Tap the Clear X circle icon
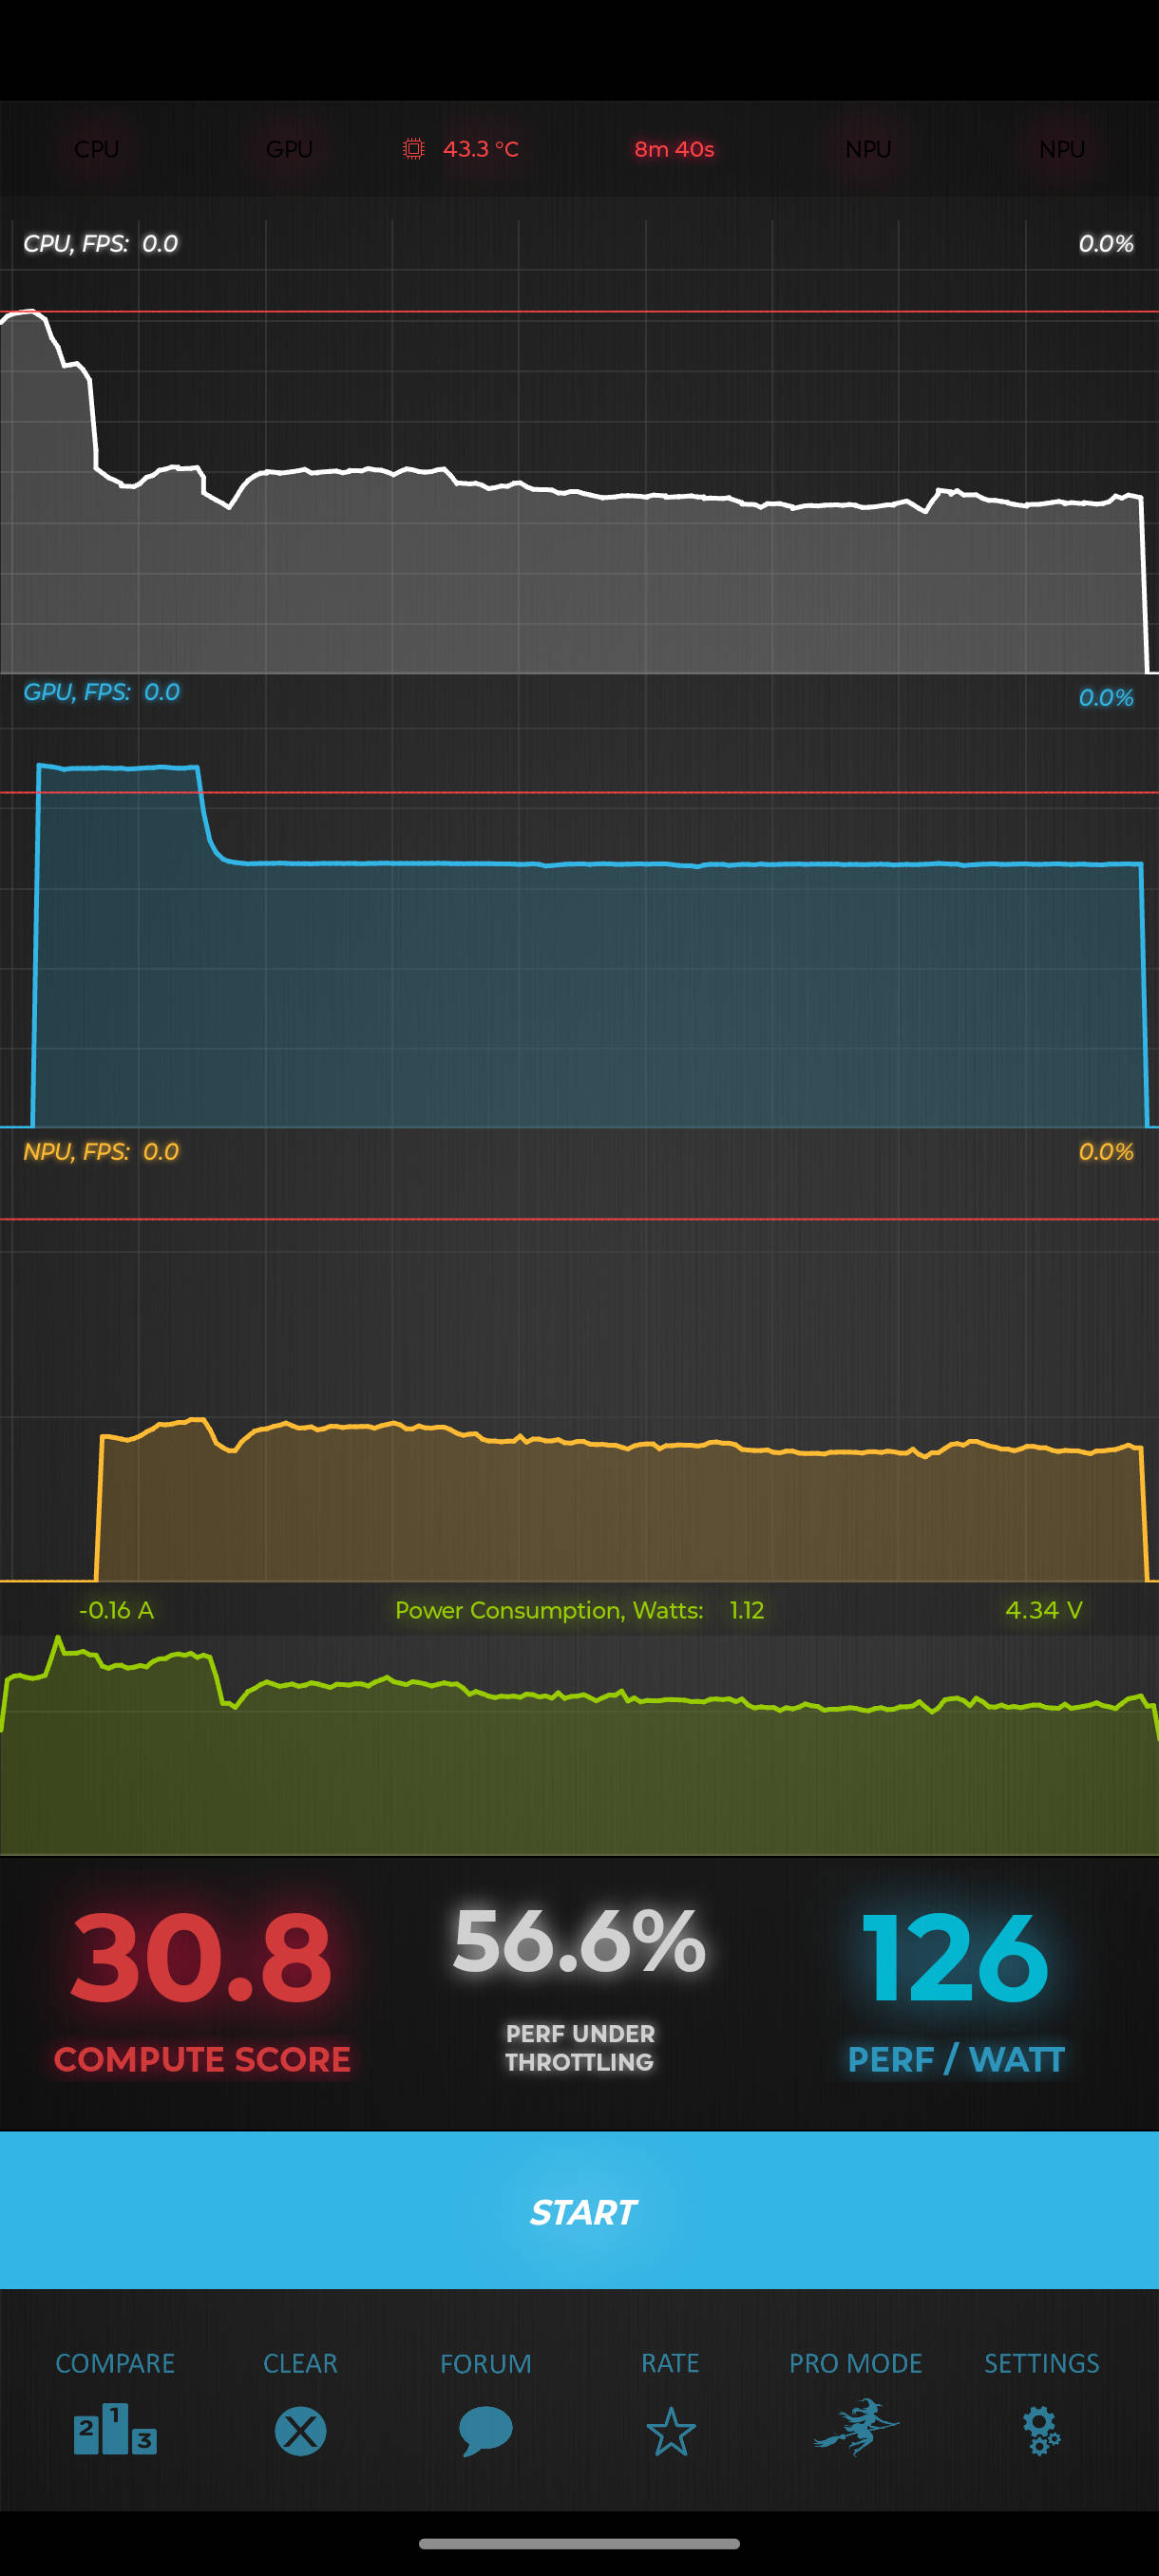This screenshot has width=1159, height=2576. click(300, 2431)
